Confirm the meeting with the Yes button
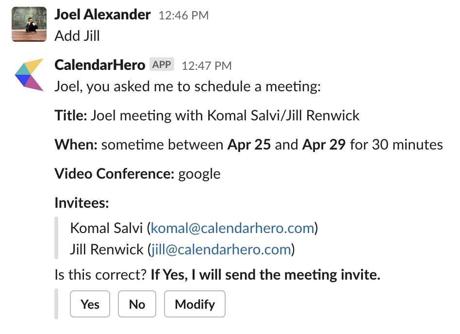 point(90,304)
